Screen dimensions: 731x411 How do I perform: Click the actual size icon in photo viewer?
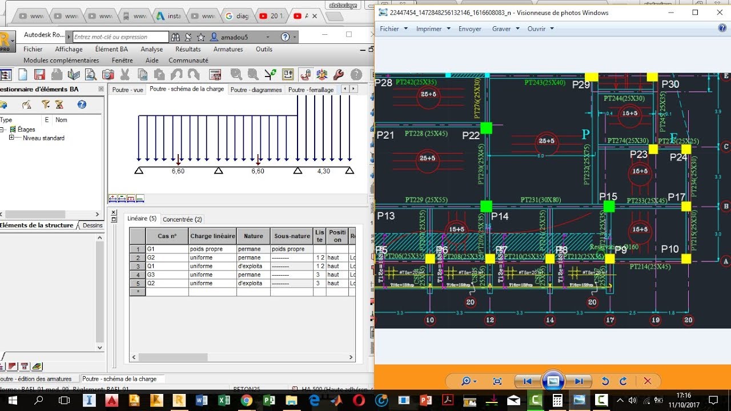[497, 381]
